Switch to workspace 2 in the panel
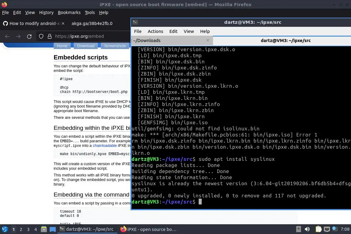351x234 pixels. pyautogui.click(x=21, y=229)
